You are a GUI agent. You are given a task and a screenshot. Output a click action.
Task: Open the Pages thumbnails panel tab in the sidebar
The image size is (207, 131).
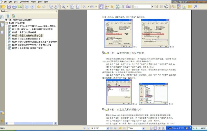(2, 25)
